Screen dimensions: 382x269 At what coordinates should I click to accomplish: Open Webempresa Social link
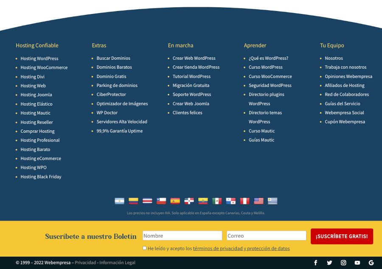[x=345, y=113]
